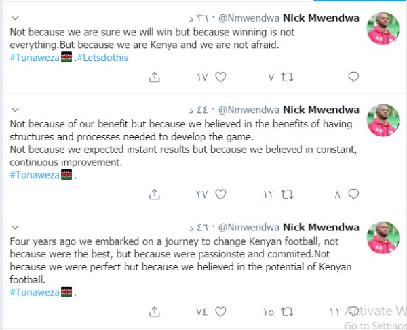Open #Tunaweza hashtag in the first tweet
Screen dimensions: 407x330
click(35, 58)
